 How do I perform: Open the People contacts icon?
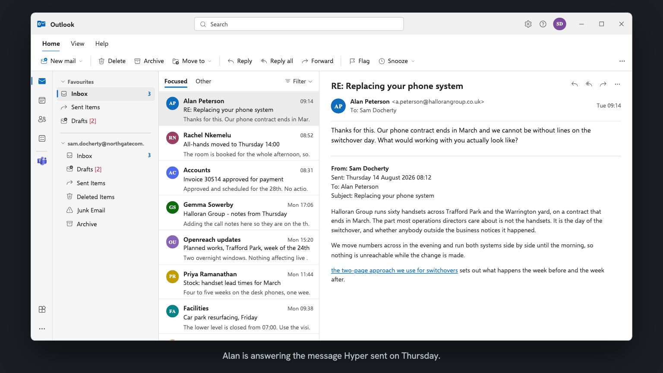pyautogui.click(x=42, y=119)
